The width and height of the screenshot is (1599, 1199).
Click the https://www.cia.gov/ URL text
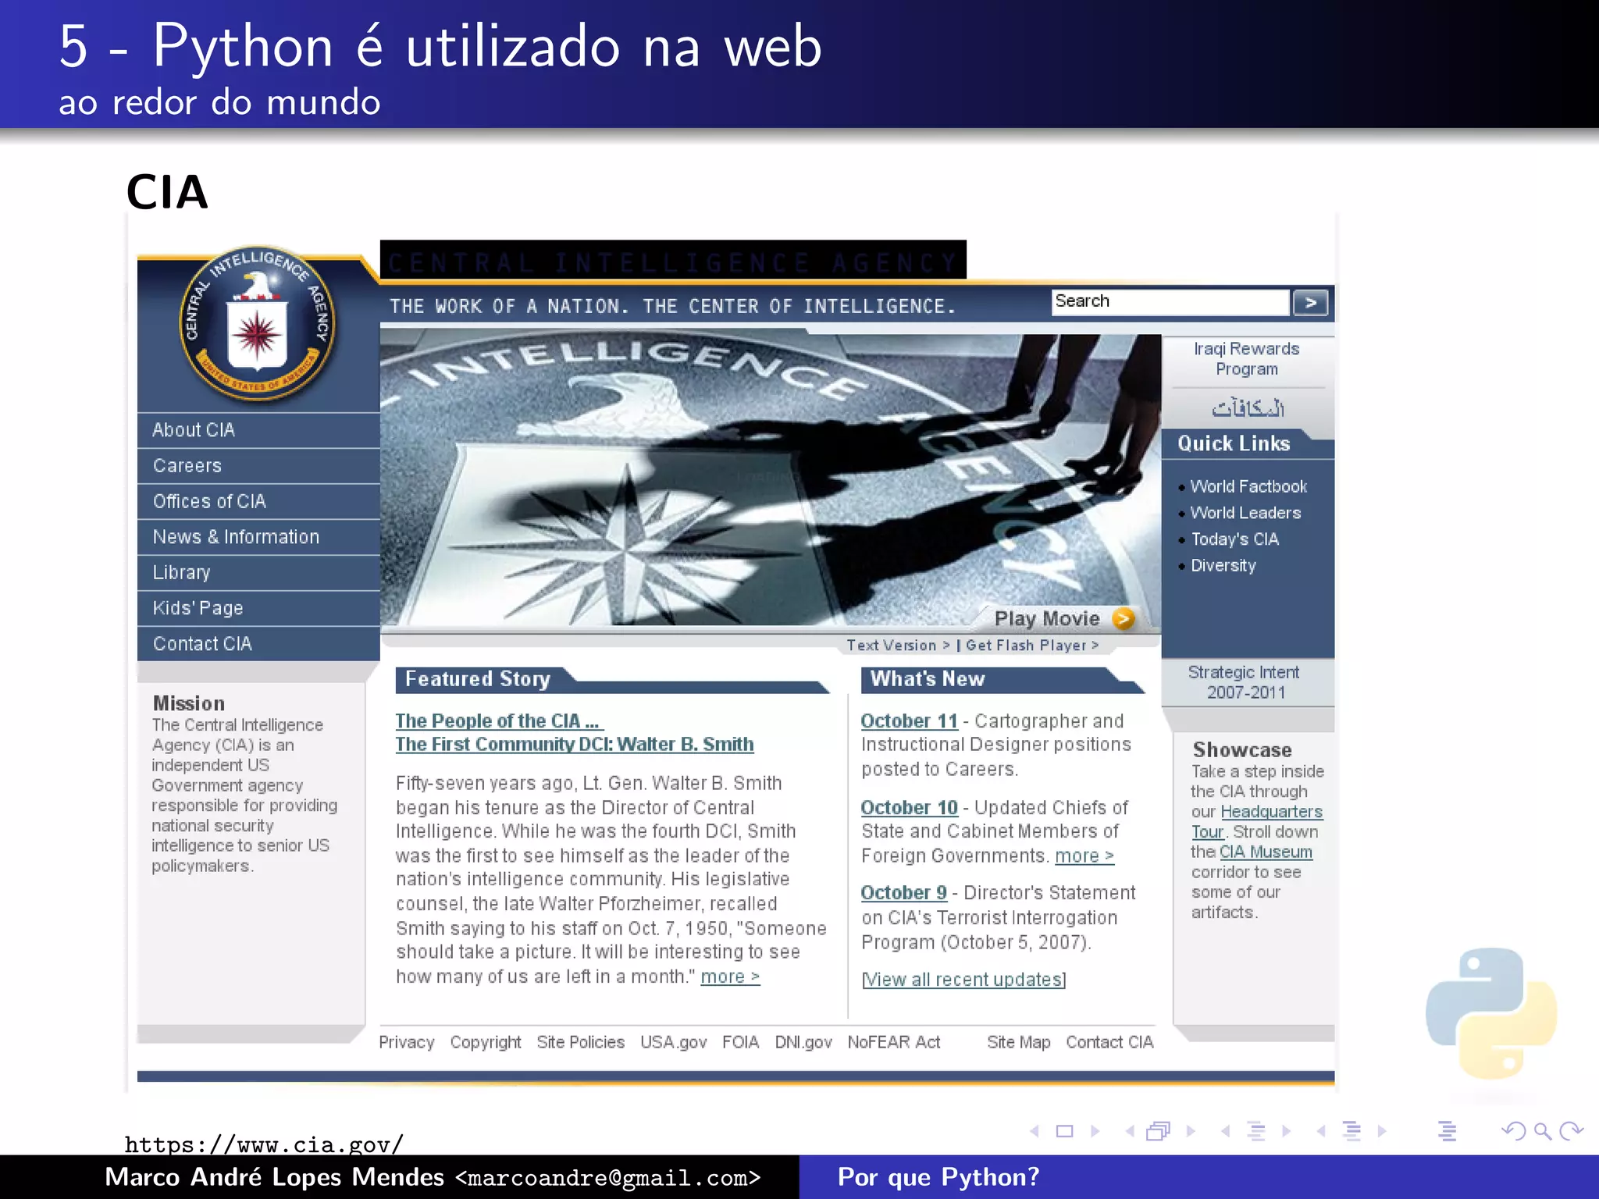265,1144
